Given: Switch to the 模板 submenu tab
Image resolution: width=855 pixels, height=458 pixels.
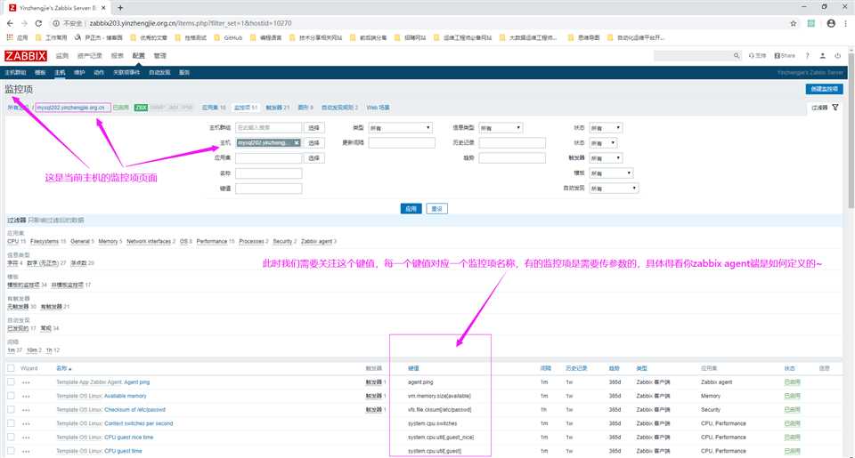Looking at the screenshot, I should pyautogui.click(x=40, y=72).
